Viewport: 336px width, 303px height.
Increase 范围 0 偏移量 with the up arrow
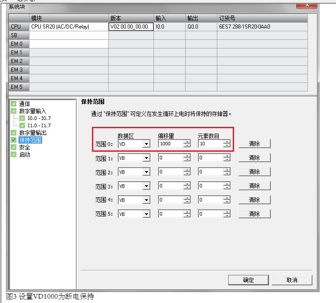187,142
